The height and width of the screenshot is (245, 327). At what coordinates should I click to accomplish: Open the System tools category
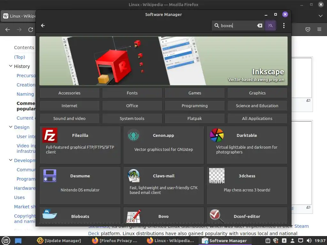coord(132,118)
